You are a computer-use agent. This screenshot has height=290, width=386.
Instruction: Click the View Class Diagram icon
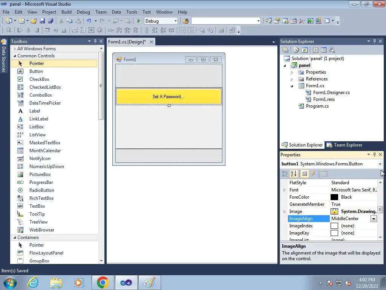[332, 50]
